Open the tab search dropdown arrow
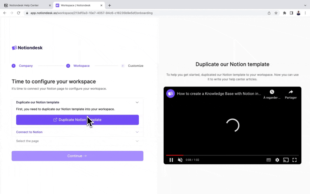 click(x=305, y=5)
